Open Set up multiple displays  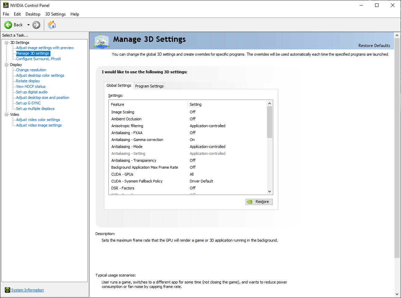(35, 109)
